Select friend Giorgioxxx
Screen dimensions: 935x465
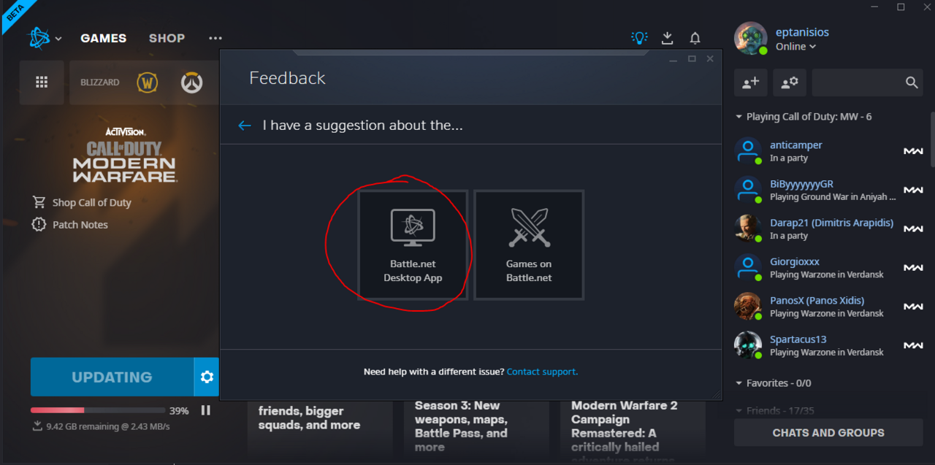829,268
